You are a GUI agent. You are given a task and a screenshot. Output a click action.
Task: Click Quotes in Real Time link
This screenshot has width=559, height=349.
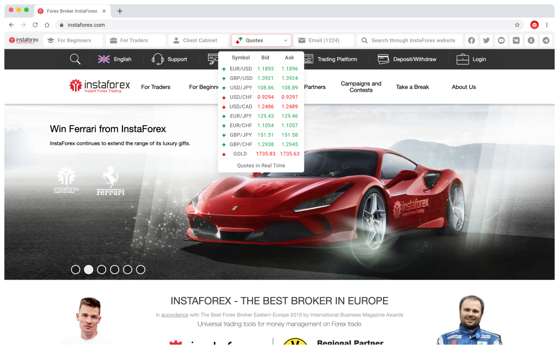click(x=261, y=165)
